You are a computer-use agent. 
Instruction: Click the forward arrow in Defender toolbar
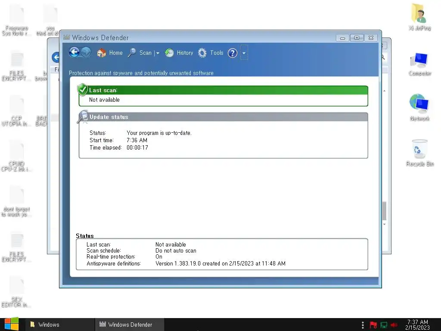(86, 52)
